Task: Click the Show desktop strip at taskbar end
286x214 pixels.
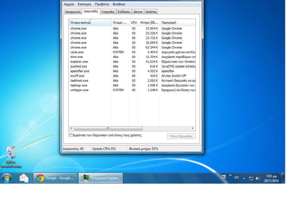Action: pos(283,178)
